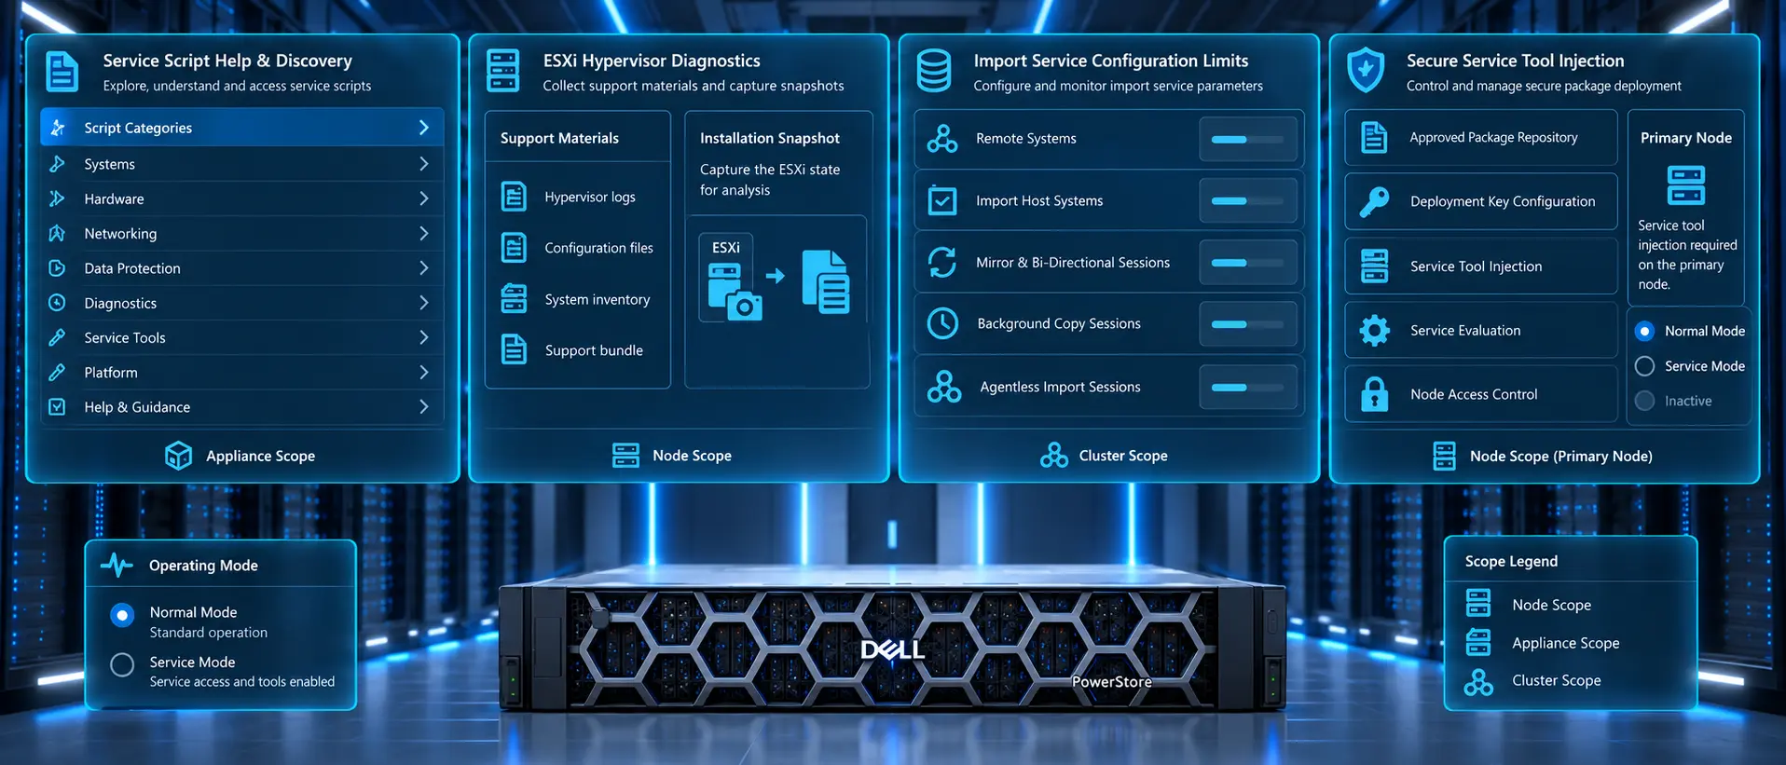Expand the Hardware category chevron
The width and height of the screenshot is (1786, 765).
pos(424,198)
